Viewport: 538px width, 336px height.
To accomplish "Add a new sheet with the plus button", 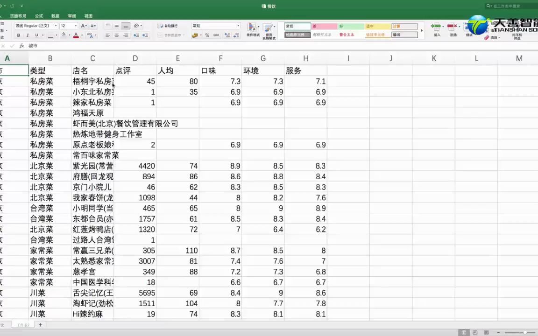I will (40, 324).
